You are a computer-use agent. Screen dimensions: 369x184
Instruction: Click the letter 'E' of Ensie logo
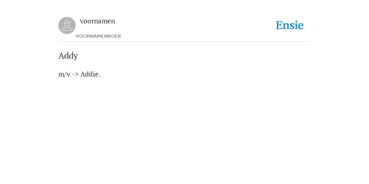tap(279, 26)
